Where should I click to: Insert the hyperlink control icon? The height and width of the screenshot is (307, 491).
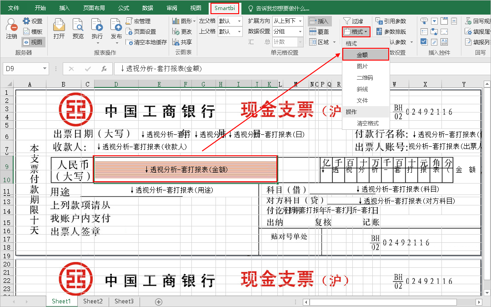pos(434,42)
